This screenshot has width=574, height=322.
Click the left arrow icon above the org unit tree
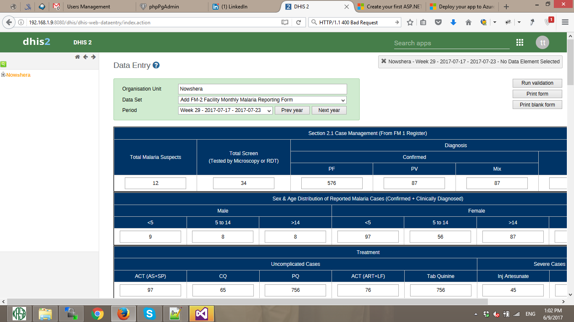[x=85, y=57]
